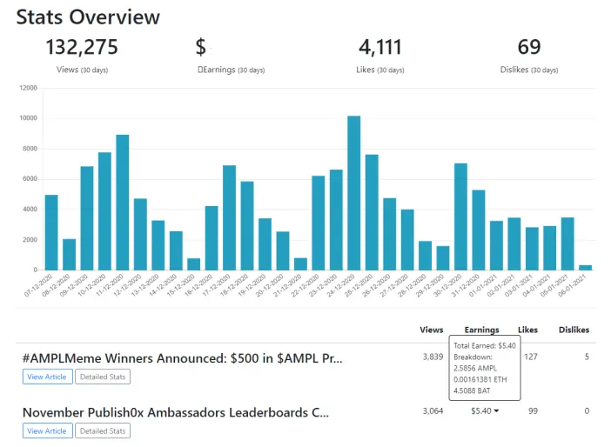The image size is (611, 447).
Task: Click the 17-12-2020 bar in chart
Action: coord(229,217)
